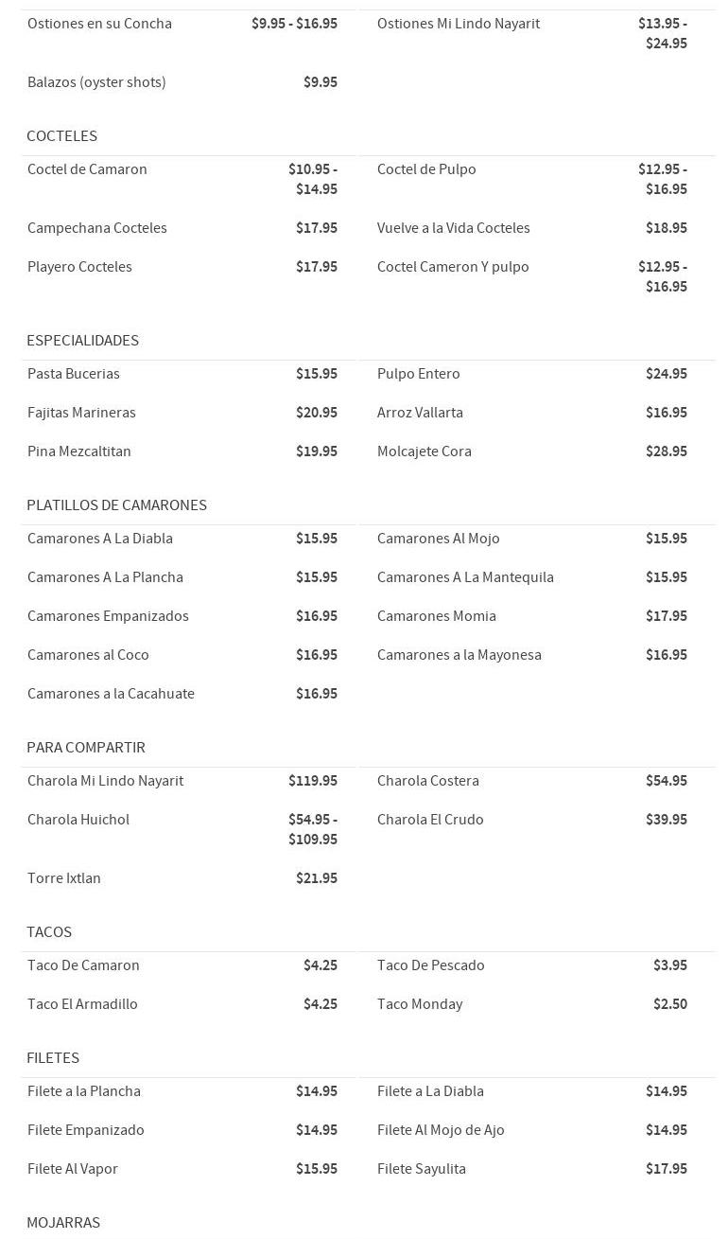Image resolution: width=728 pixels, height=1239 pixels.
Task: Choose Camarones A La Diabla
Action: [x=100, y=539]
